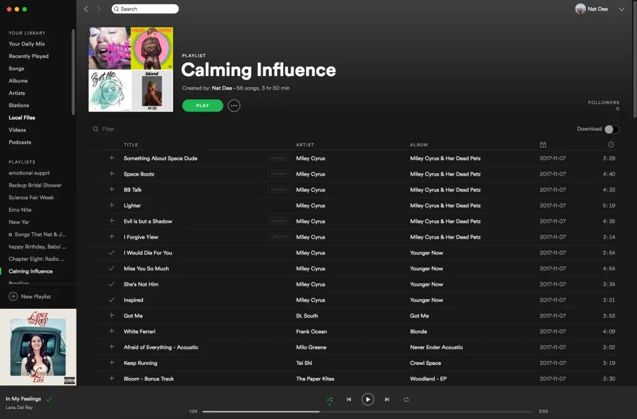Toggle the repeat control
637x419 pixels.
tap(406, 400)
